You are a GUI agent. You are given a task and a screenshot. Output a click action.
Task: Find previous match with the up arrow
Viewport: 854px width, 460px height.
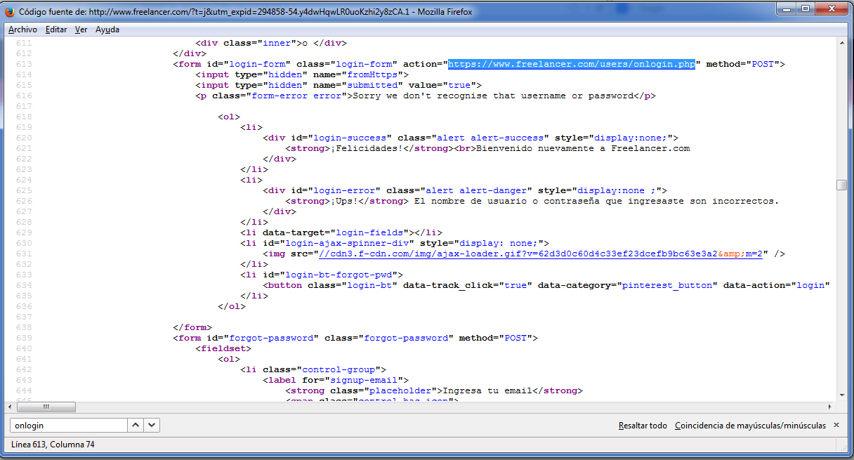(x=136, y=426)
